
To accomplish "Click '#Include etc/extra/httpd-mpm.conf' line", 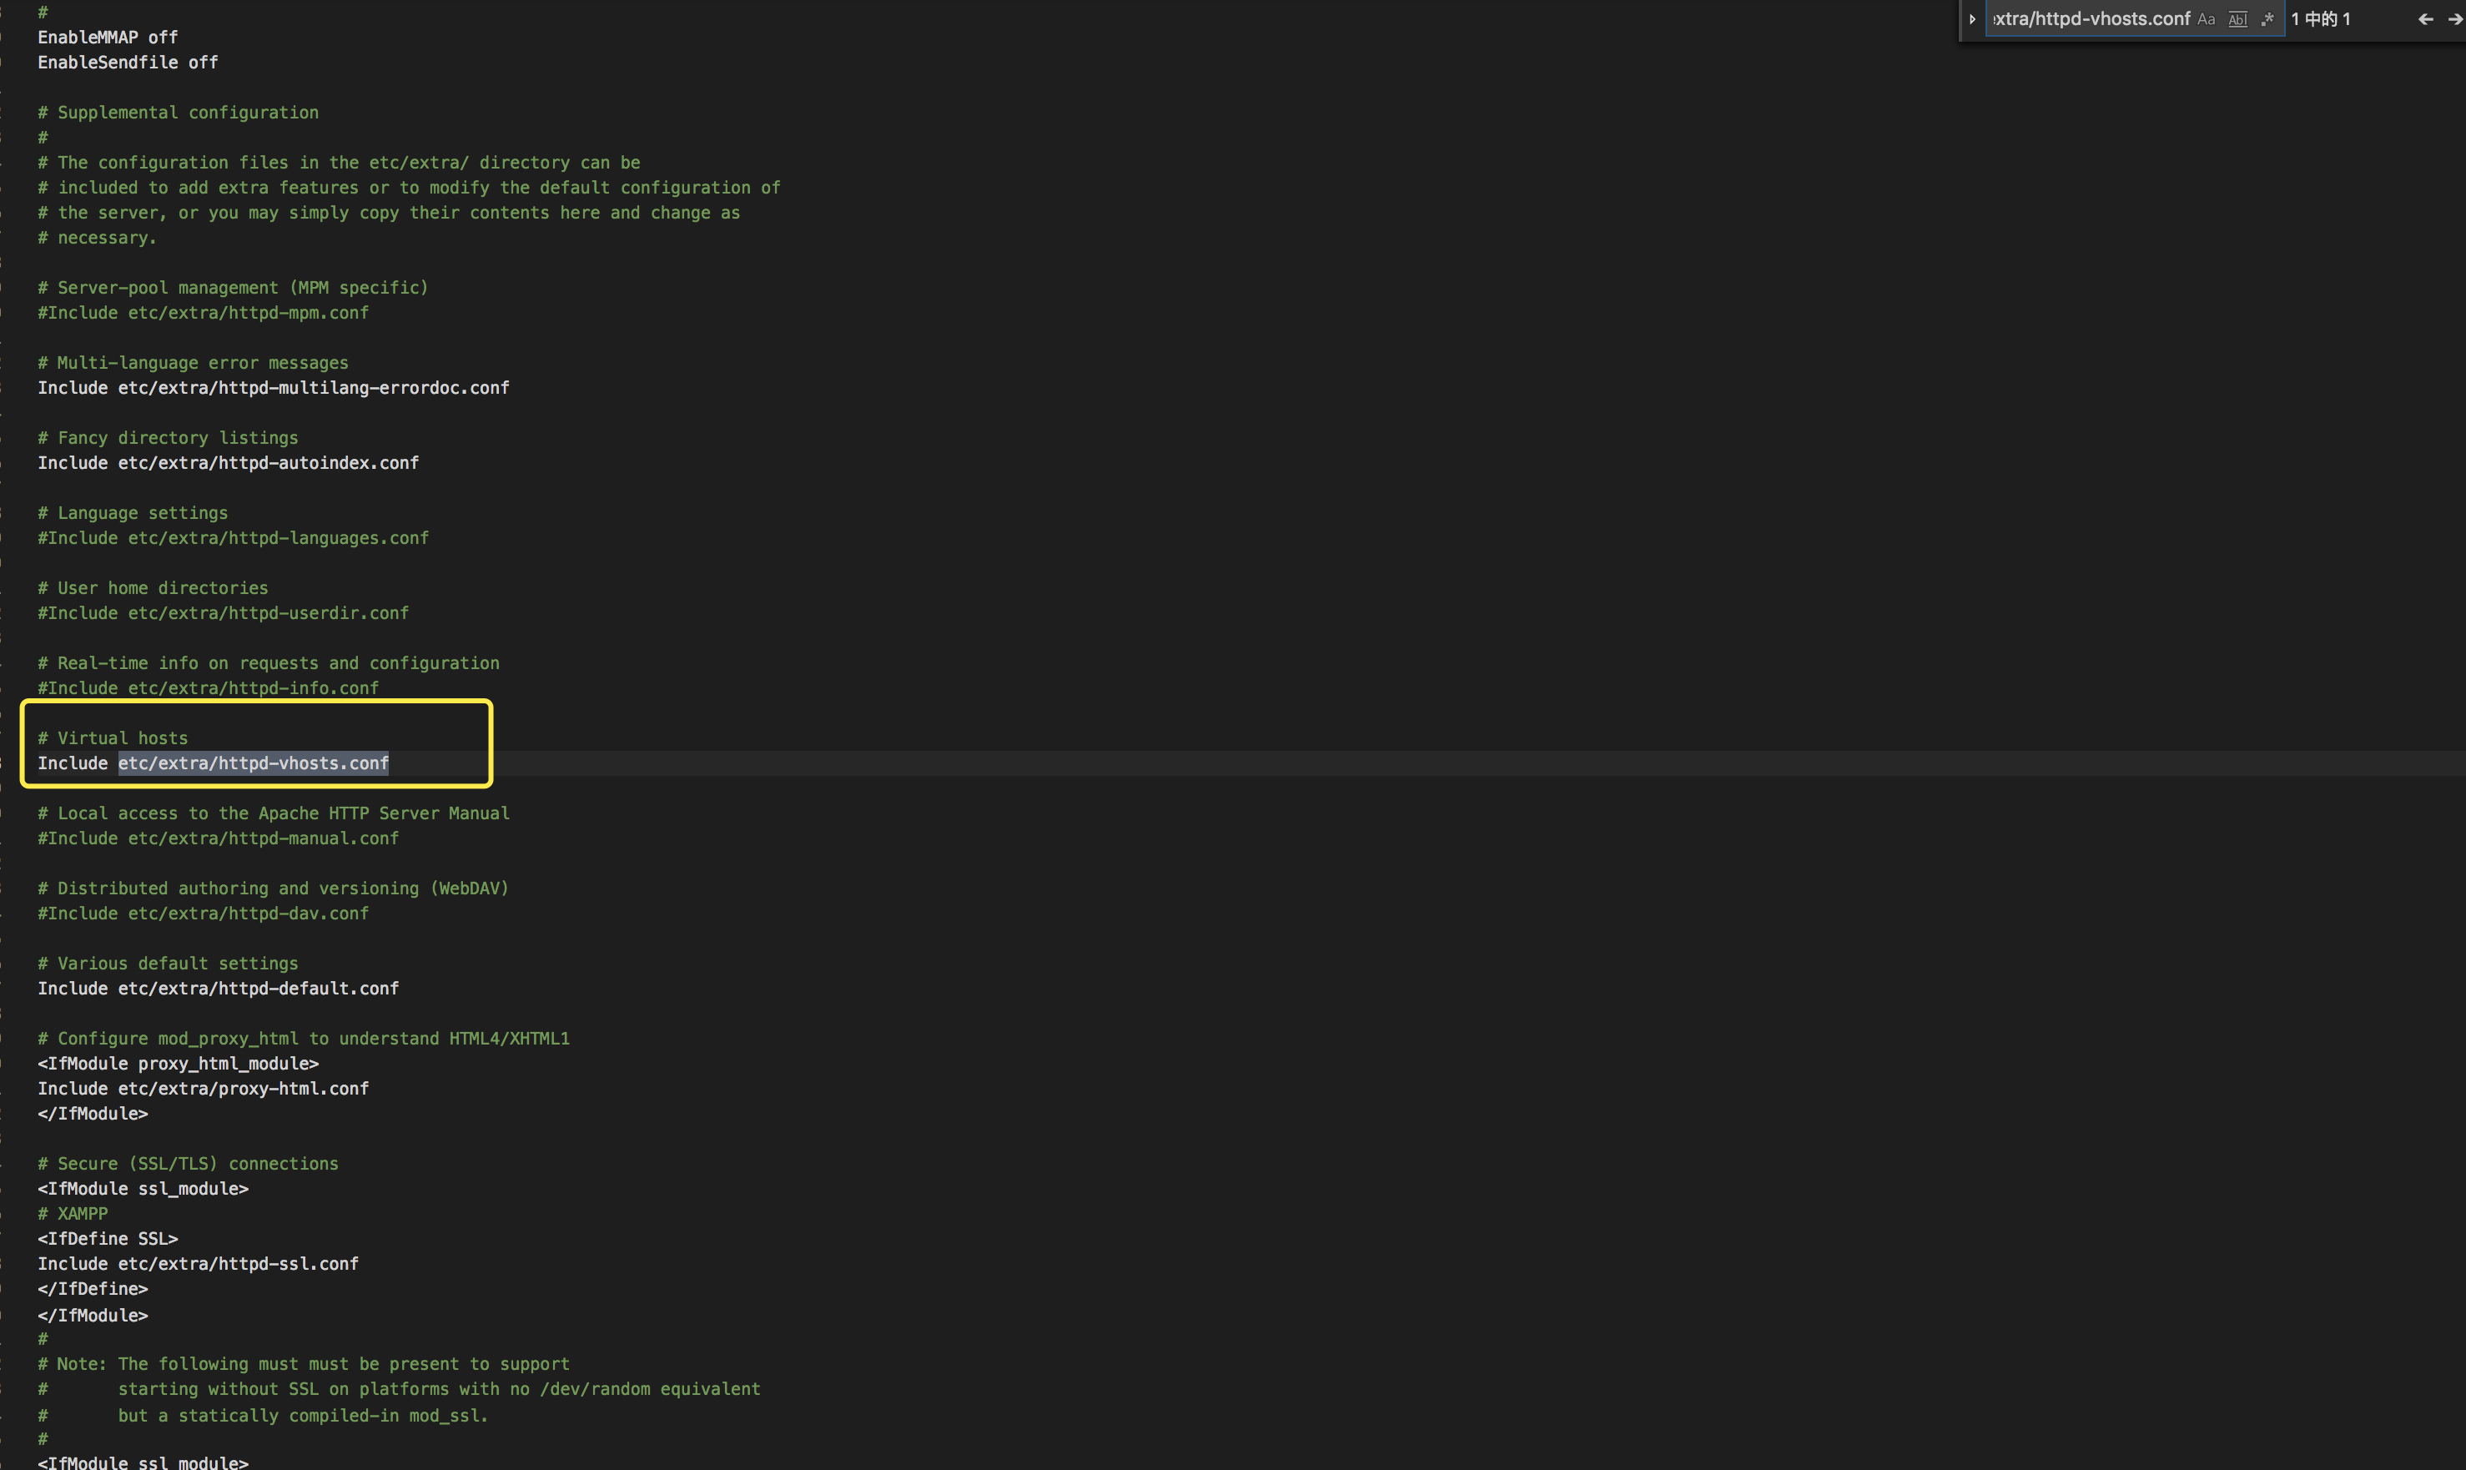I will coord(203,313).
